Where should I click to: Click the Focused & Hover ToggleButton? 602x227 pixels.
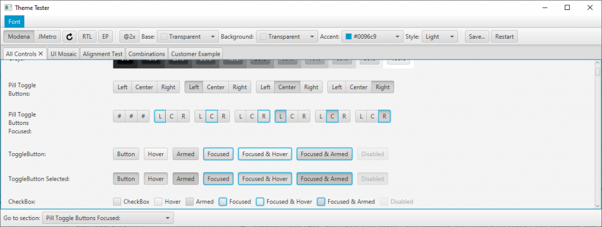[x=265, y=154]
